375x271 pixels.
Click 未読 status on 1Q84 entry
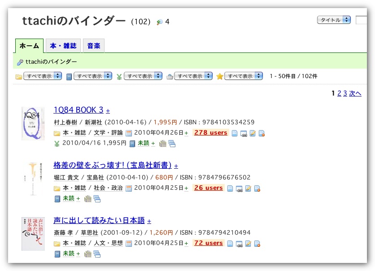point(144,144)
